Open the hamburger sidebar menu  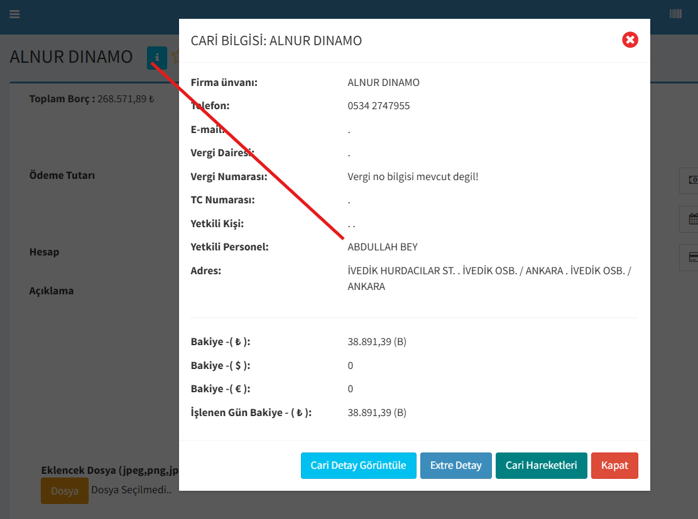click(x=14, y=14)
